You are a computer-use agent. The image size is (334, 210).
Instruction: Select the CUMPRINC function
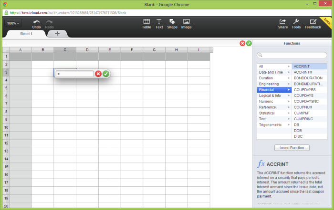[x=309, y=119]
